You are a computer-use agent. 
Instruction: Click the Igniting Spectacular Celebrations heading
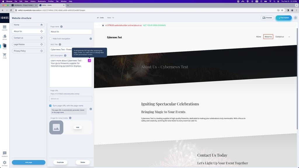tap(170, 104)
